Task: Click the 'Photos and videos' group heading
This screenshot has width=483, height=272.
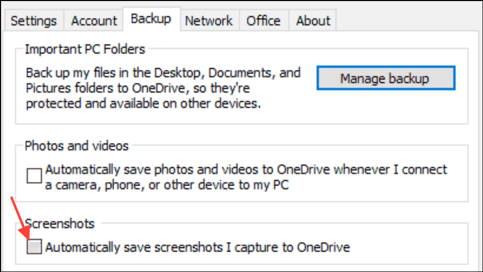Action: tap(76, 146)
